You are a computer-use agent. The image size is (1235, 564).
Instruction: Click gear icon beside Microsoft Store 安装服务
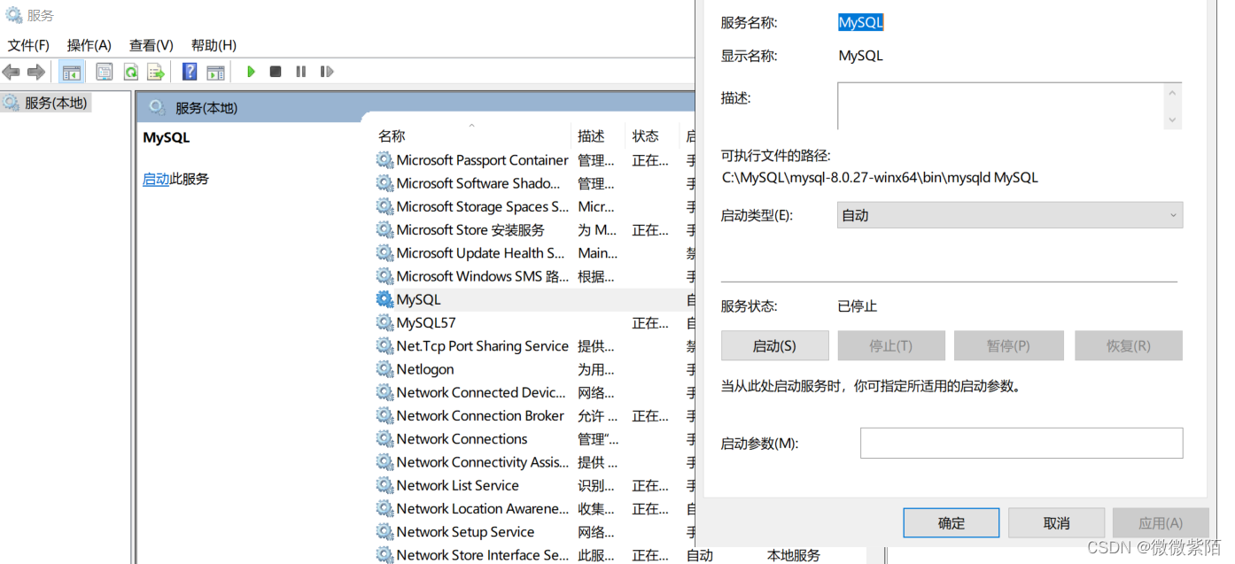(384, 229)
